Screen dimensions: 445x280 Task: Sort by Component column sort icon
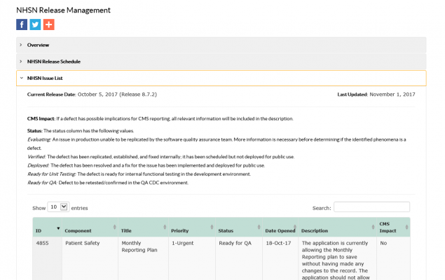[x=115, y=227]
